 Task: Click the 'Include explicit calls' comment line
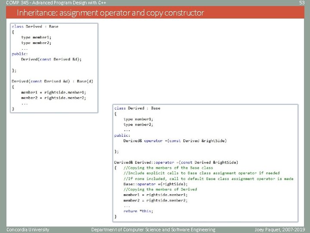pos(201,173)
